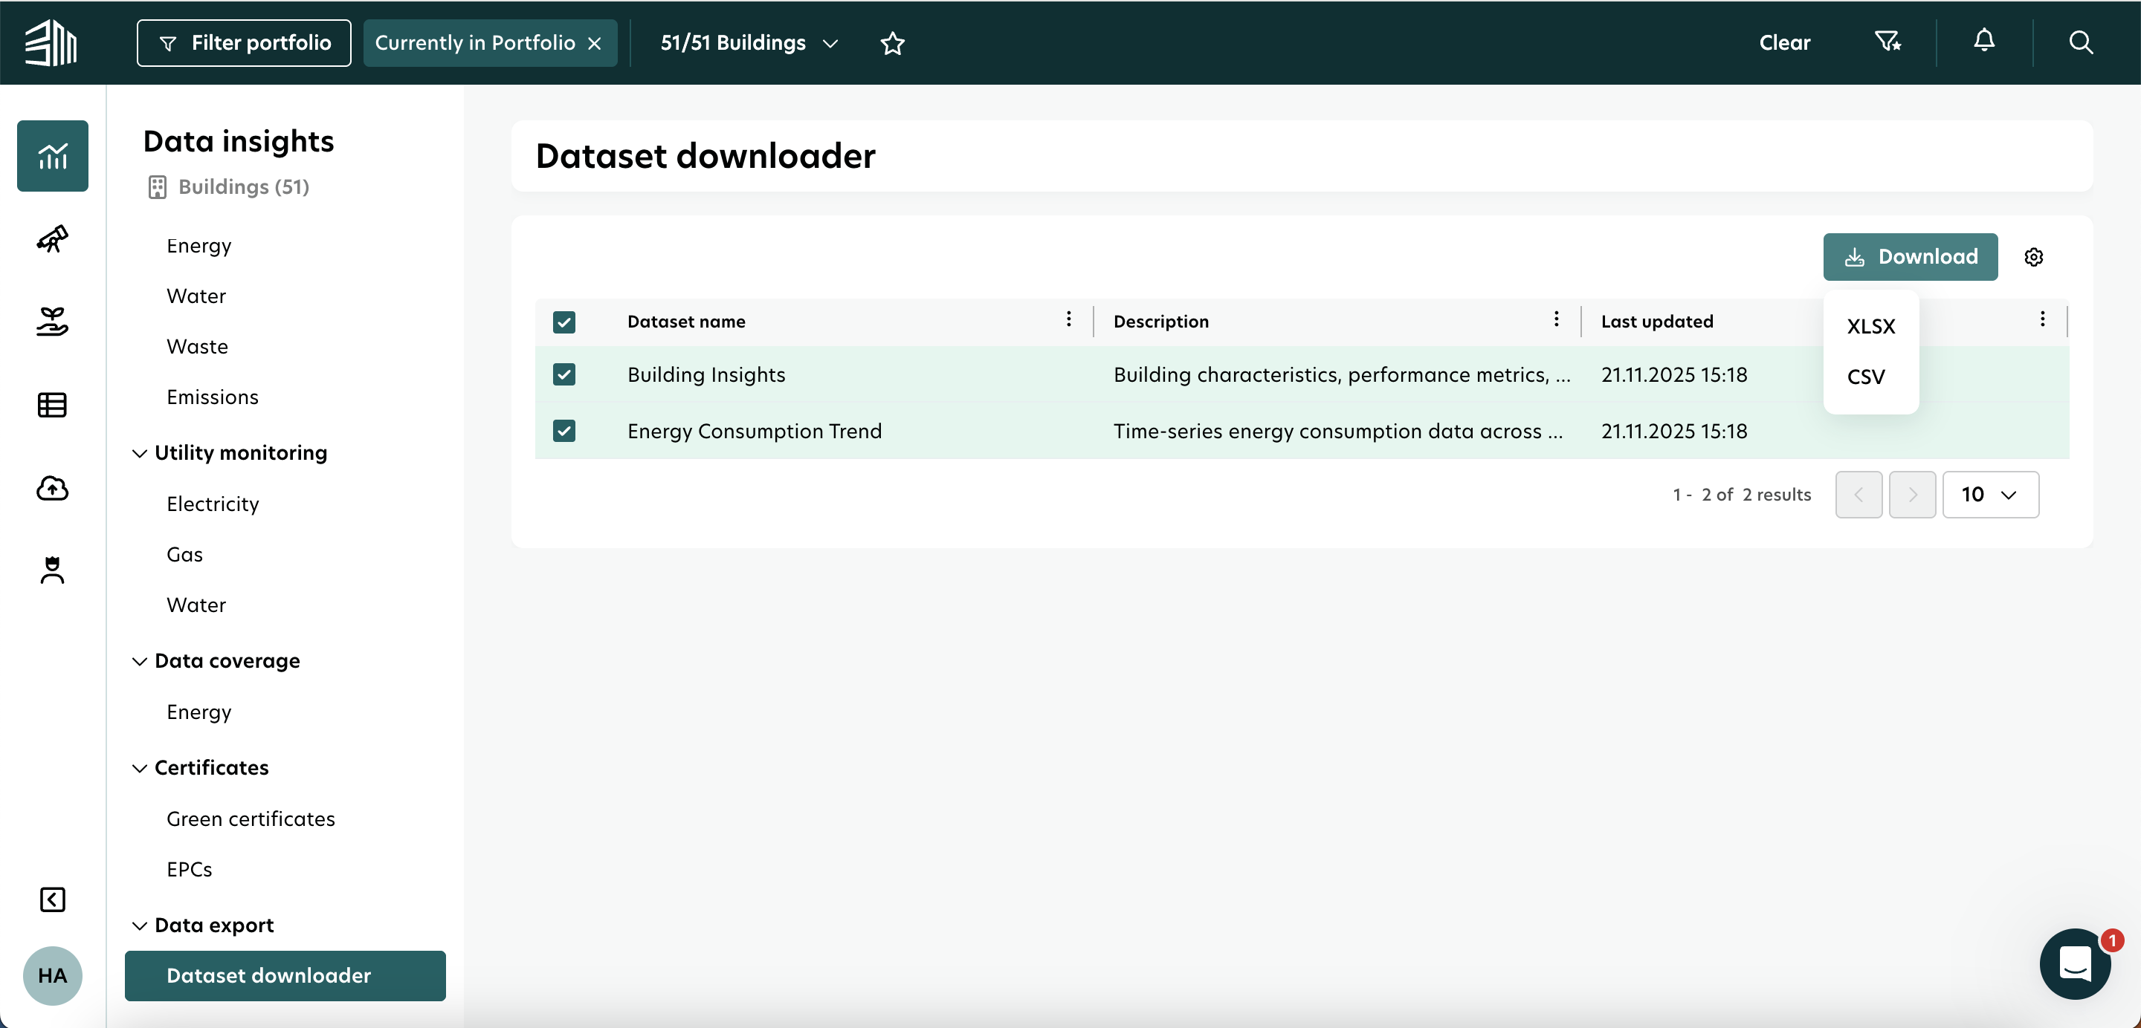Remove the Currently in Portfolio filter chip
The image size is (2141, 1028).
(x=594, y=43)
